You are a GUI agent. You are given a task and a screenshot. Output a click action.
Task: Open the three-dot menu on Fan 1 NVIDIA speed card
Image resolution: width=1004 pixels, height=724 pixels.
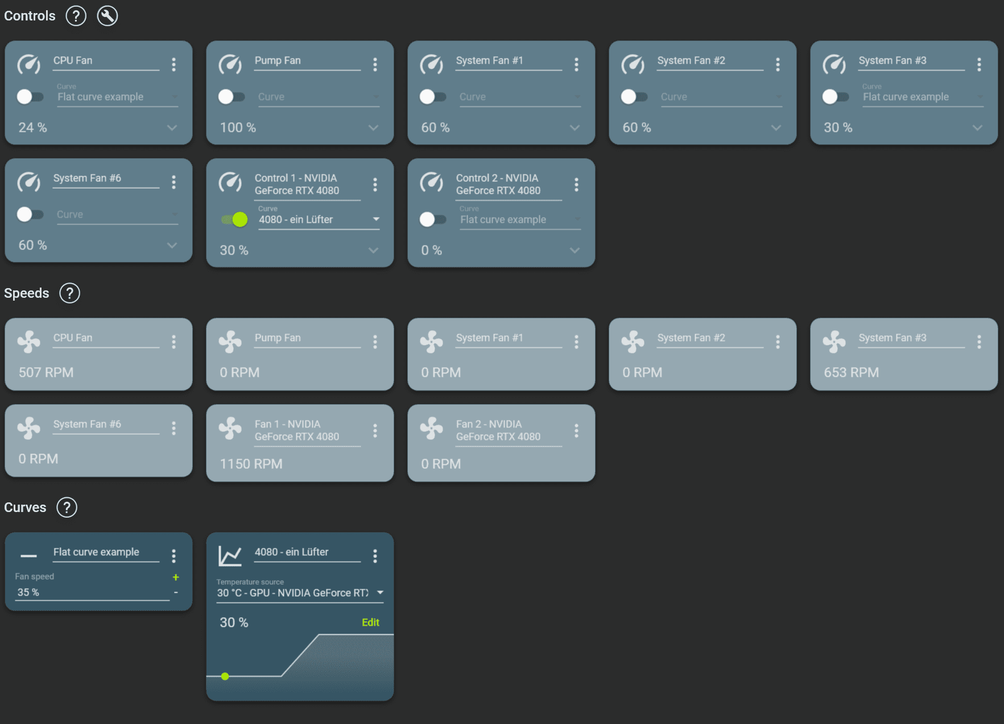click(x=375, y=431)
